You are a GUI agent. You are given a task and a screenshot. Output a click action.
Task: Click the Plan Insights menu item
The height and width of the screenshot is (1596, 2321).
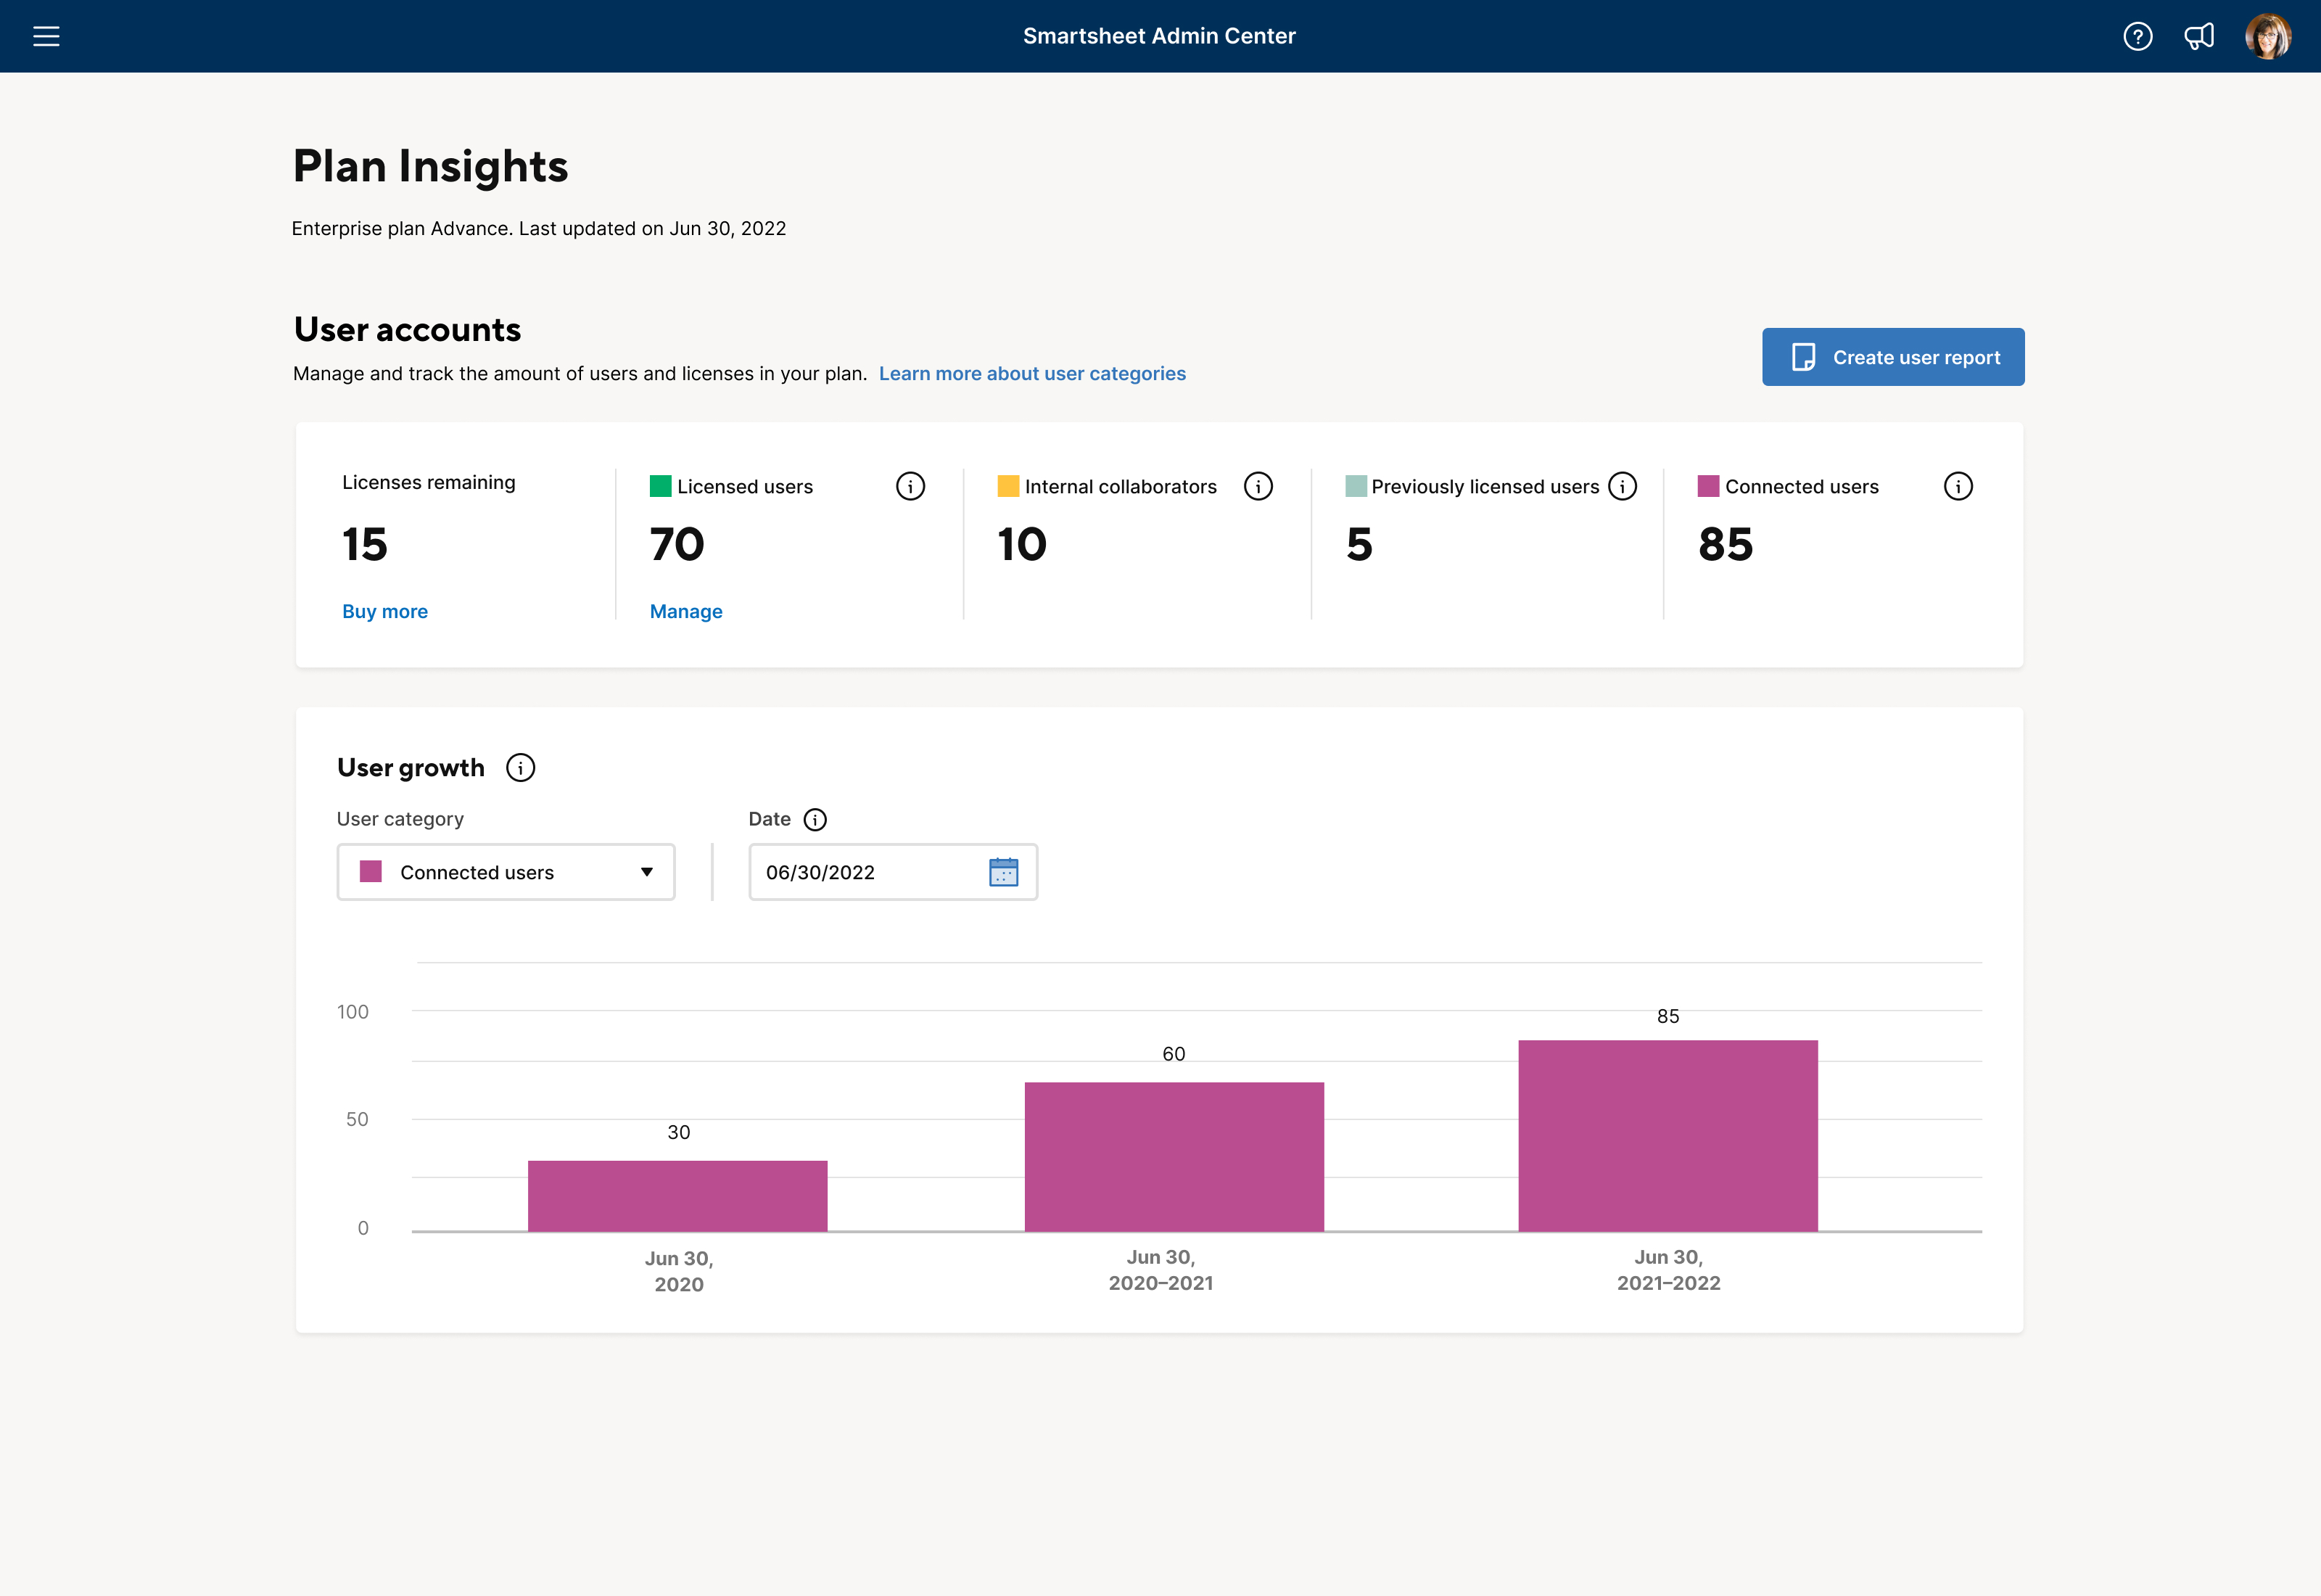point(430,166)
